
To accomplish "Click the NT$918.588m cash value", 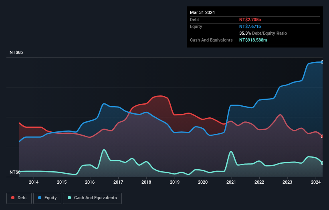I will [x=253, y=40].
